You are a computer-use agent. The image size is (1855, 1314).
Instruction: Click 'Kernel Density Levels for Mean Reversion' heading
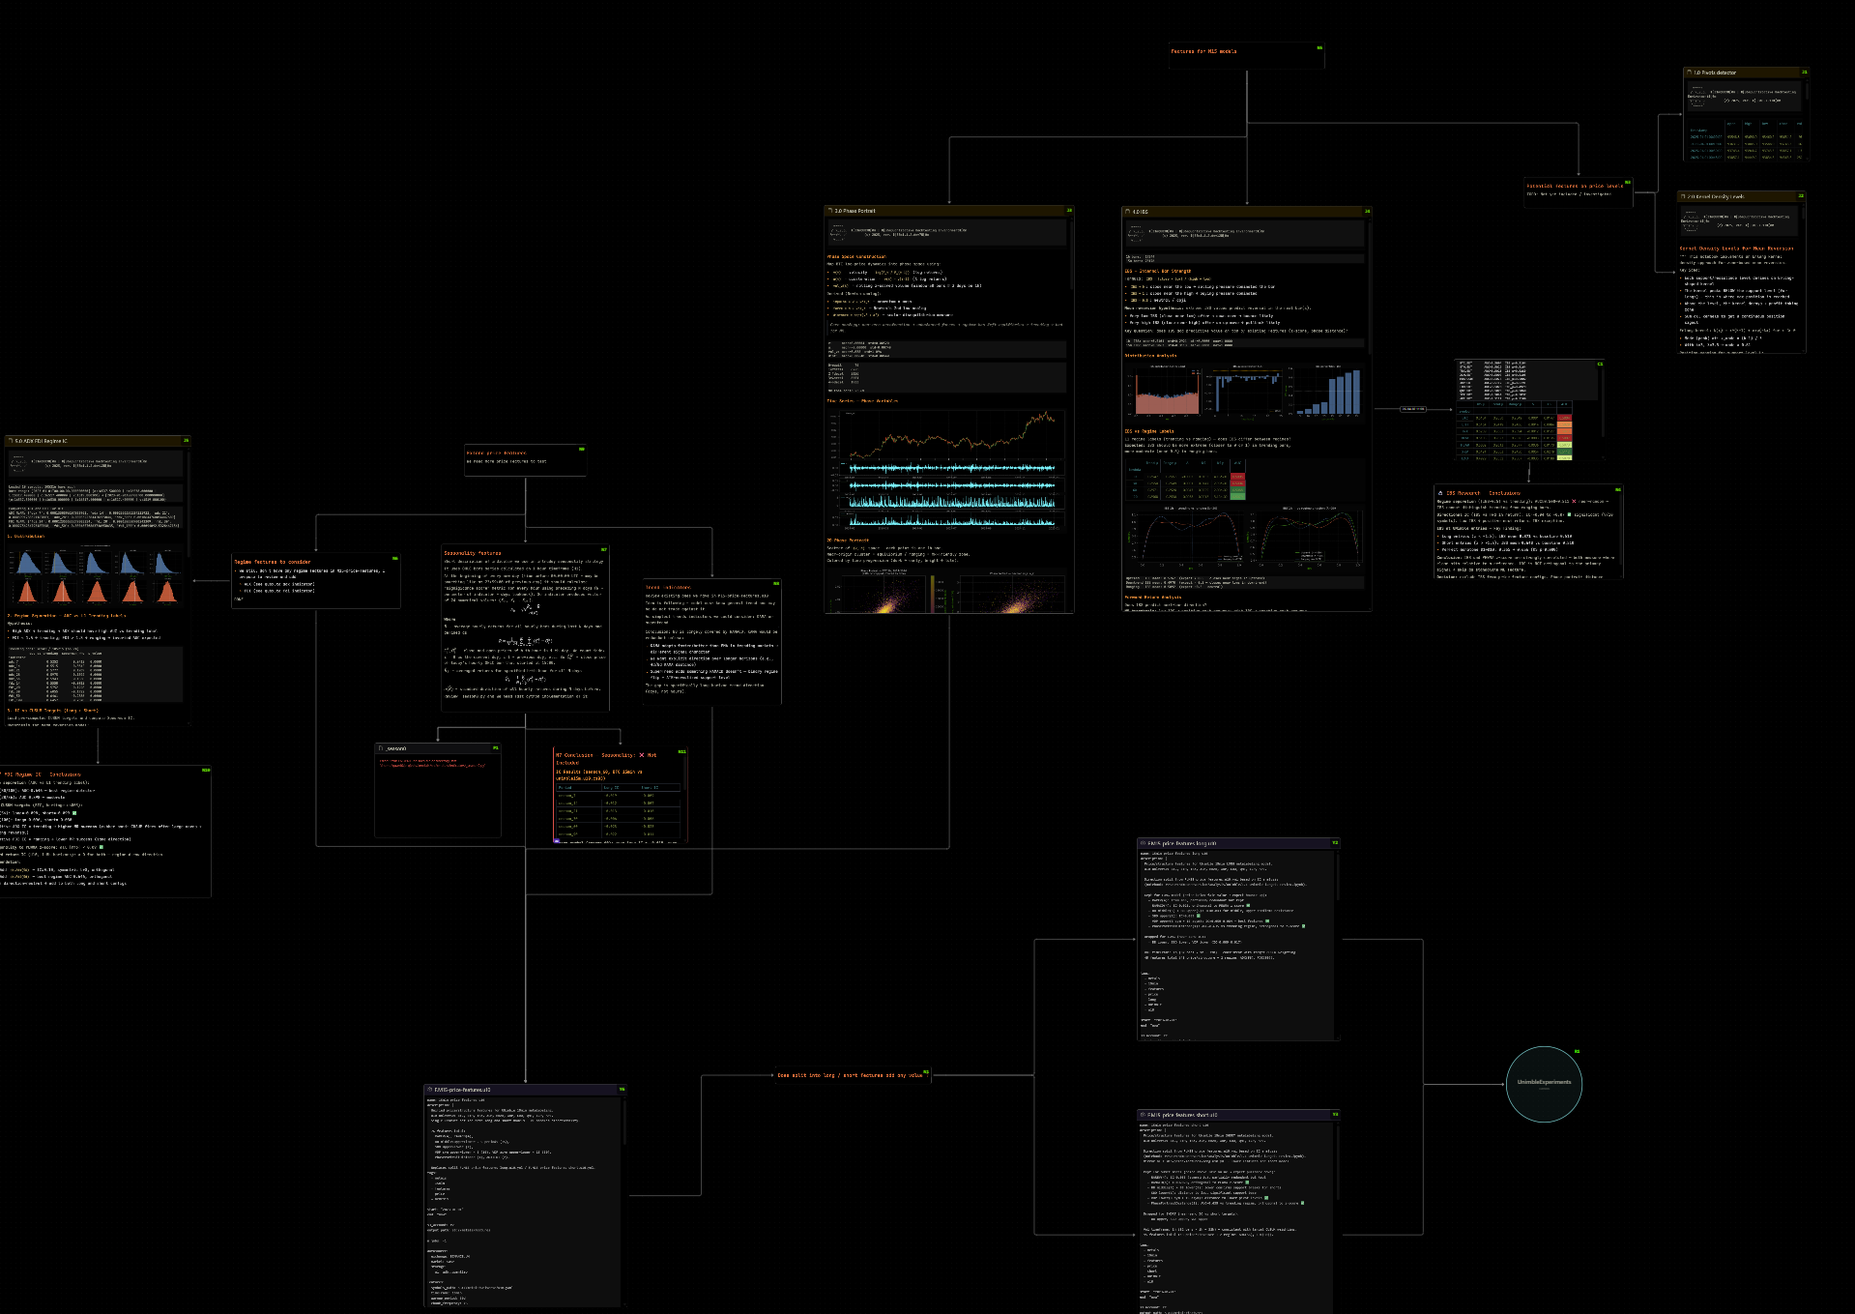[x=1736, y=248]
